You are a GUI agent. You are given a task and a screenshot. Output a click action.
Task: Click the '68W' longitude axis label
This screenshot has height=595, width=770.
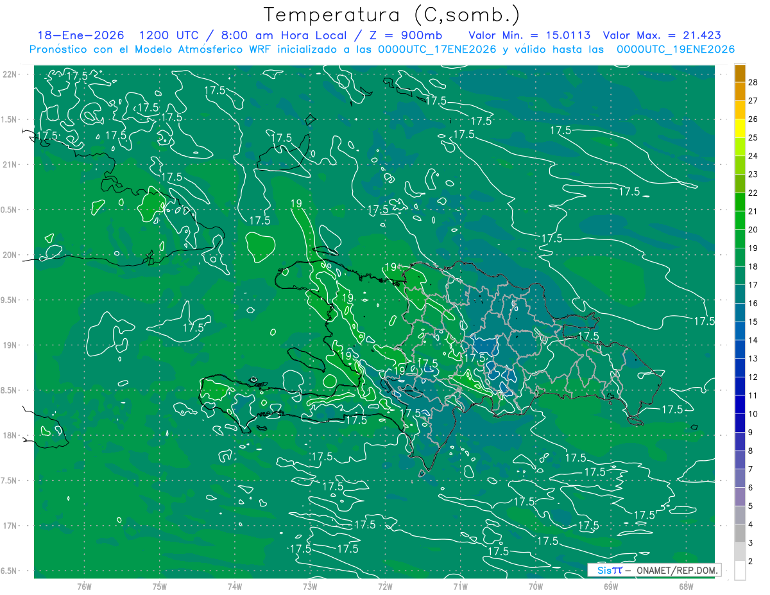point(686,587)
